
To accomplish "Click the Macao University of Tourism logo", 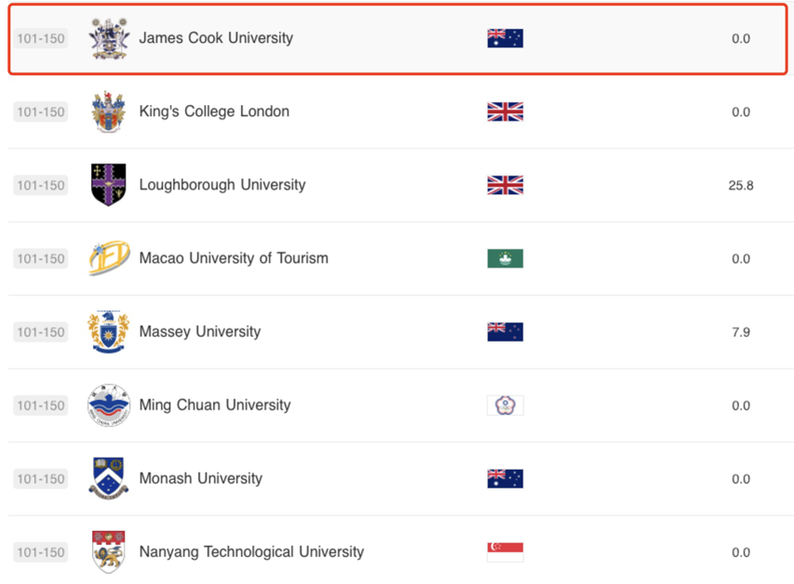I will coord(108,258).
